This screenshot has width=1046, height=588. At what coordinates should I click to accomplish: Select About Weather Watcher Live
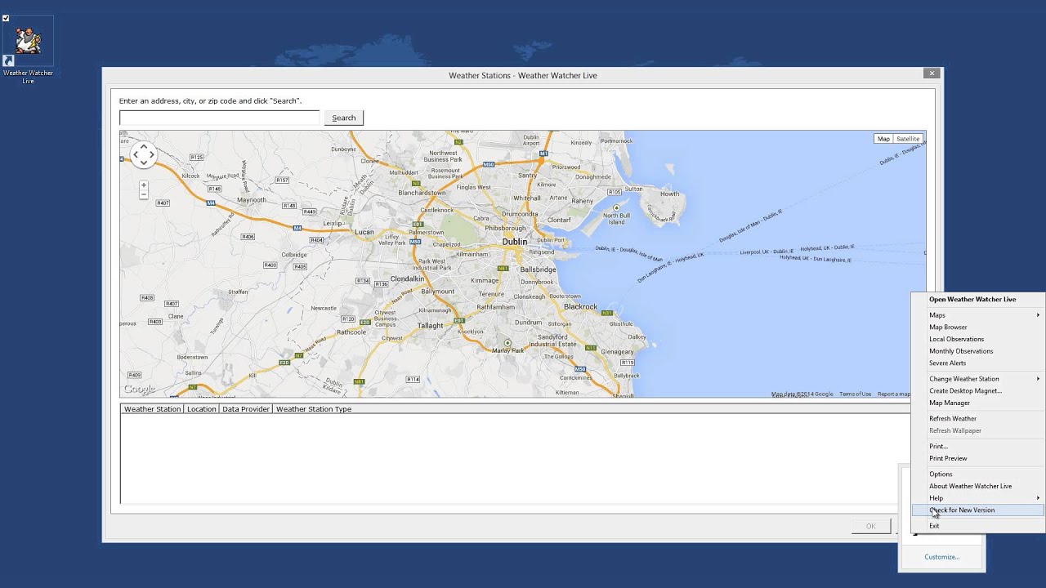click(x=978, y=486)
